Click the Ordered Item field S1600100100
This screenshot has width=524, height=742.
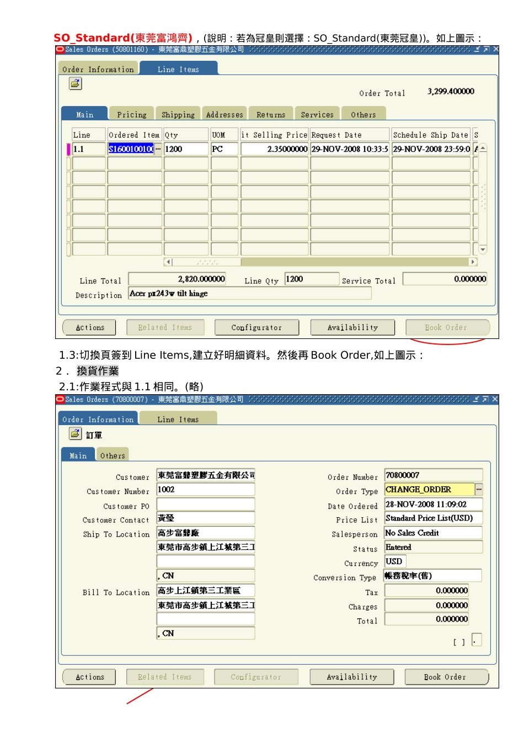(131, 149)
